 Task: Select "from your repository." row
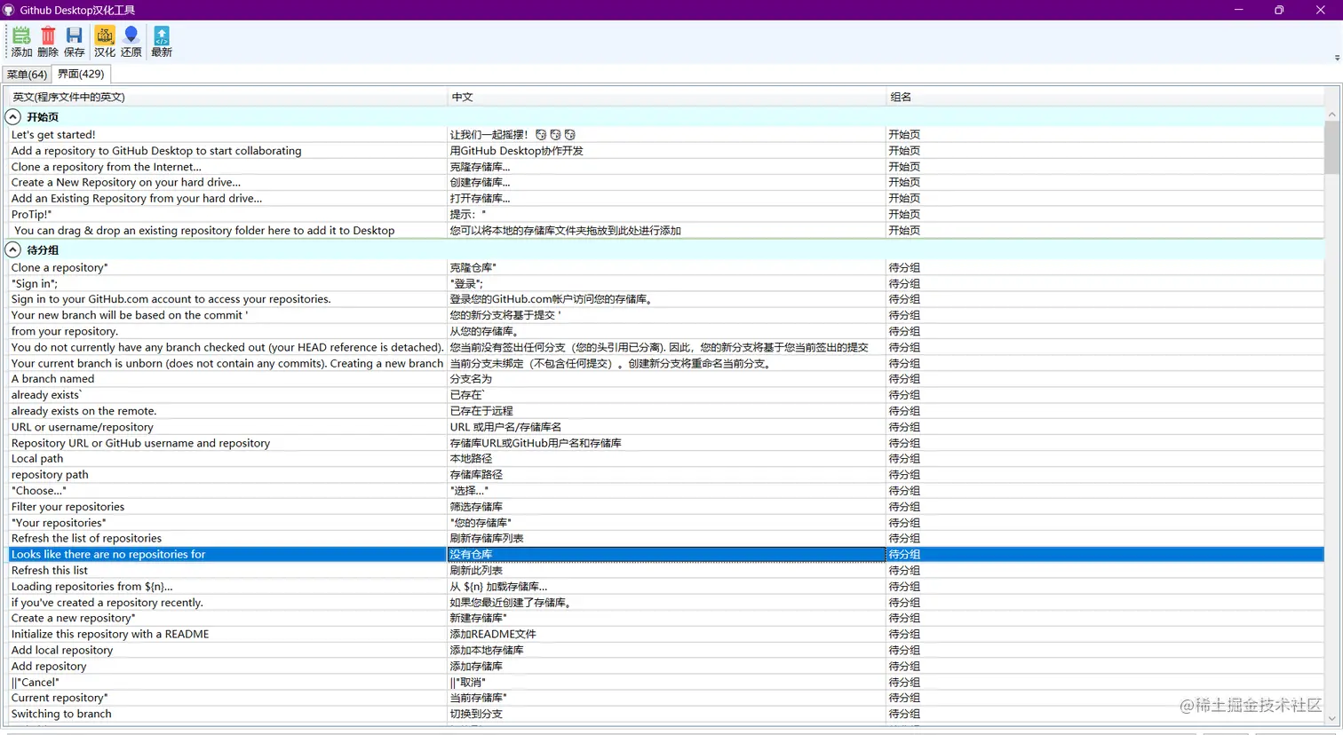pos(666,331)
